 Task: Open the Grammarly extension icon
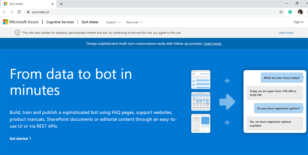(x=290, y=12)
